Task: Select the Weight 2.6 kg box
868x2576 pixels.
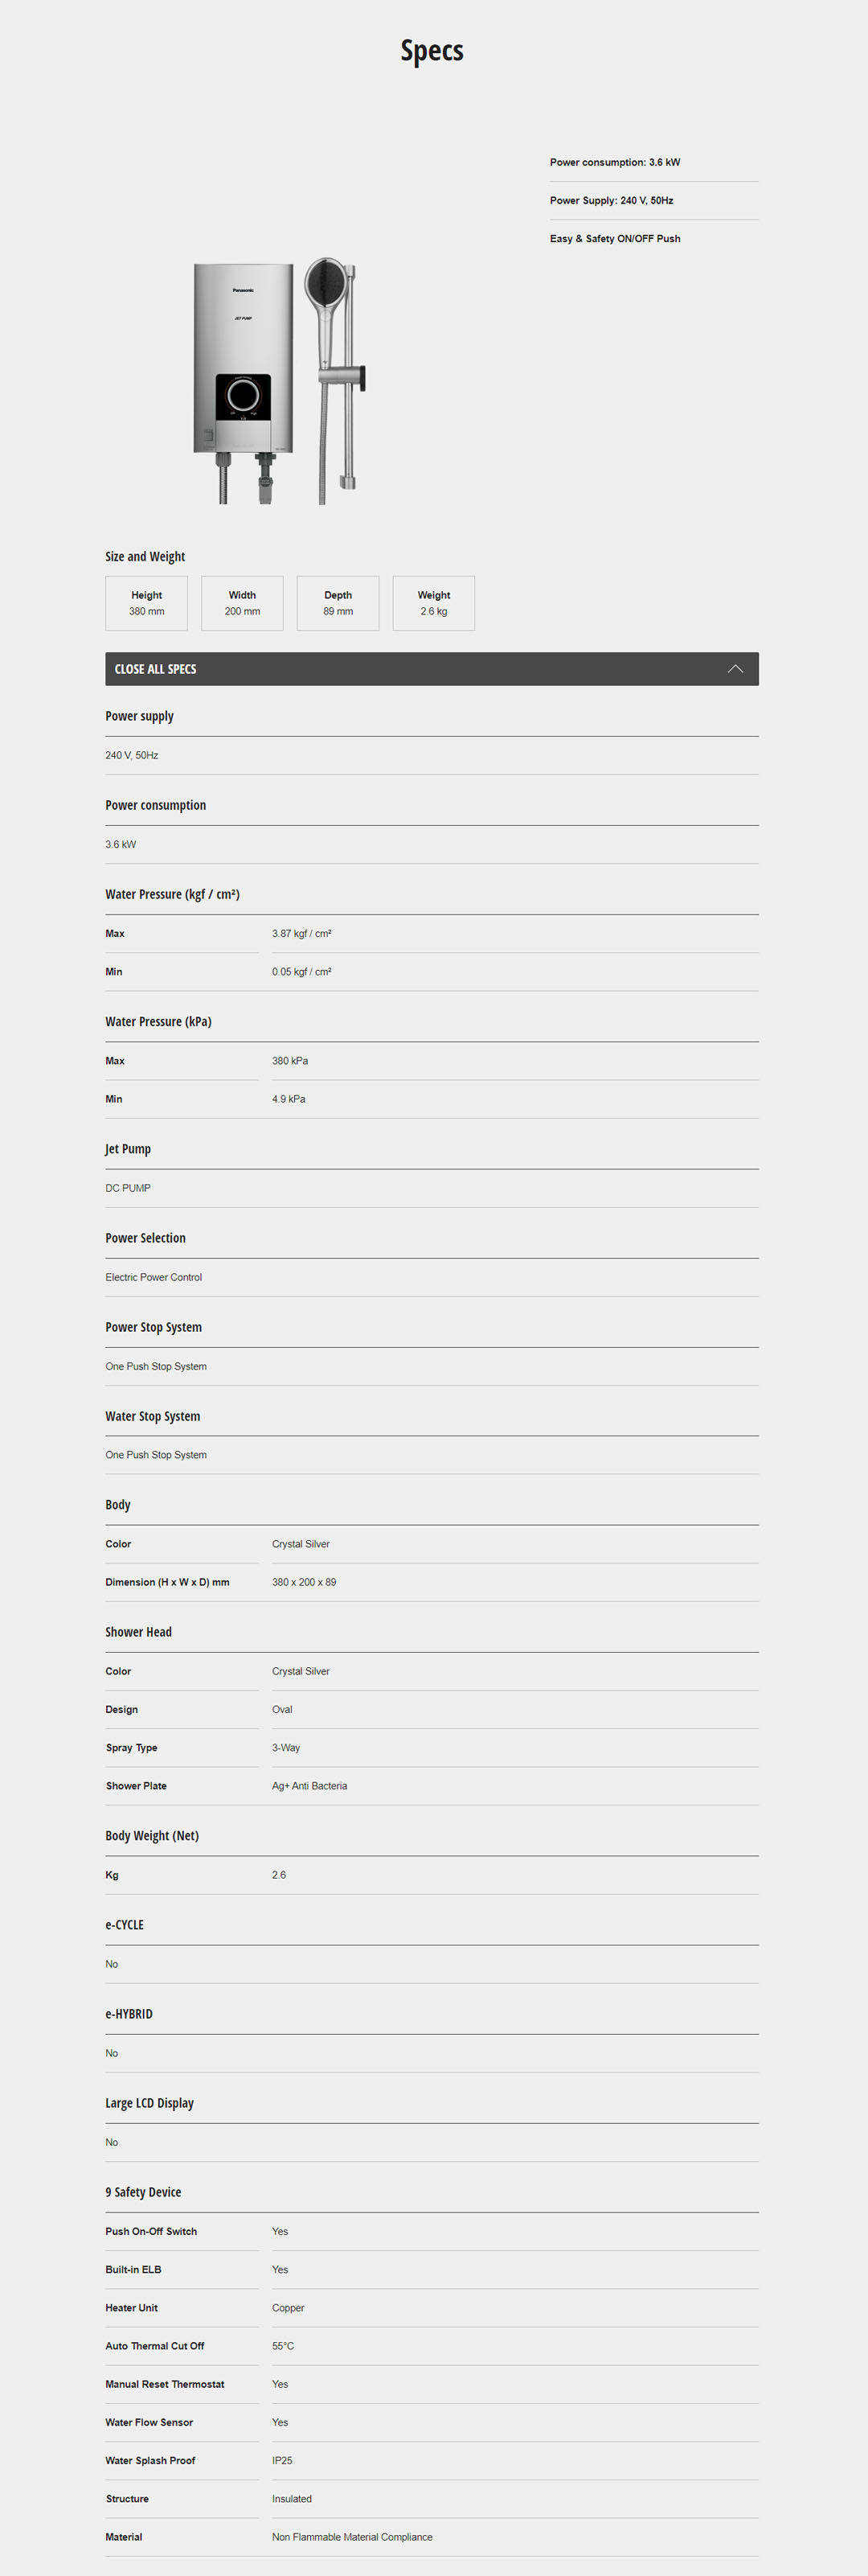Action: tap(433, 603)
